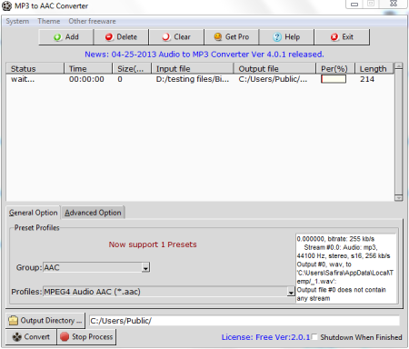Open the Theme menu
Screen dimensions: 409x349
click(x=49, y=21)
